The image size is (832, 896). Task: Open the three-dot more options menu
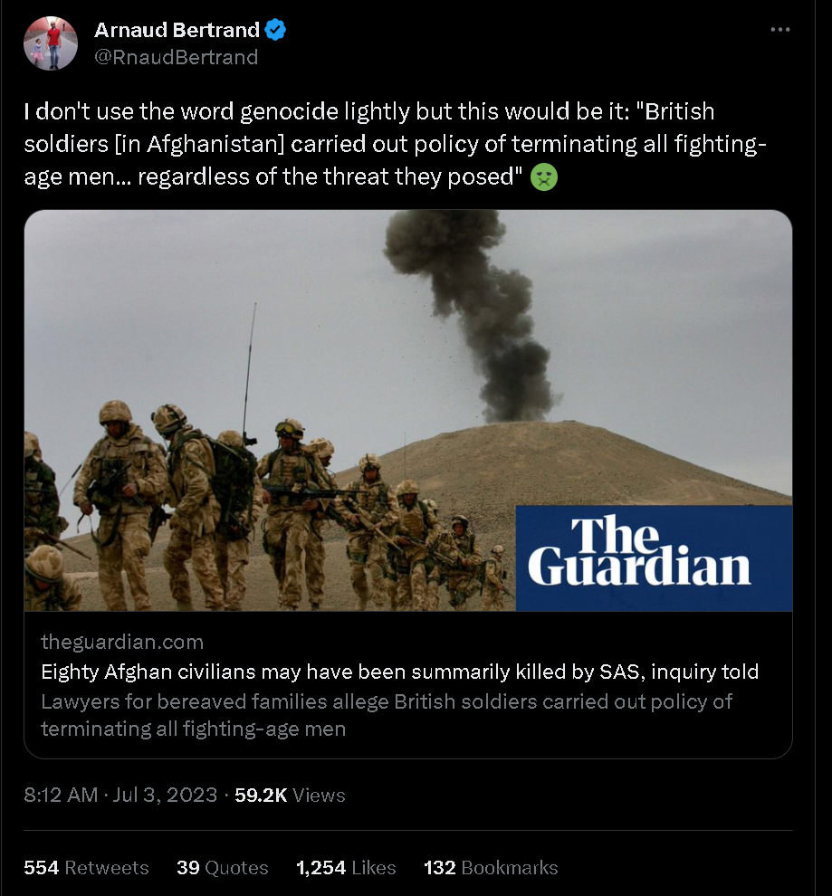779,30
